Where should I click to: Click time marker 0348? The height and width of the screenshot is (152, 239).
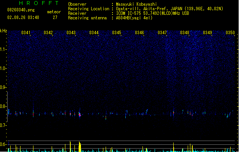coord(185,33)
